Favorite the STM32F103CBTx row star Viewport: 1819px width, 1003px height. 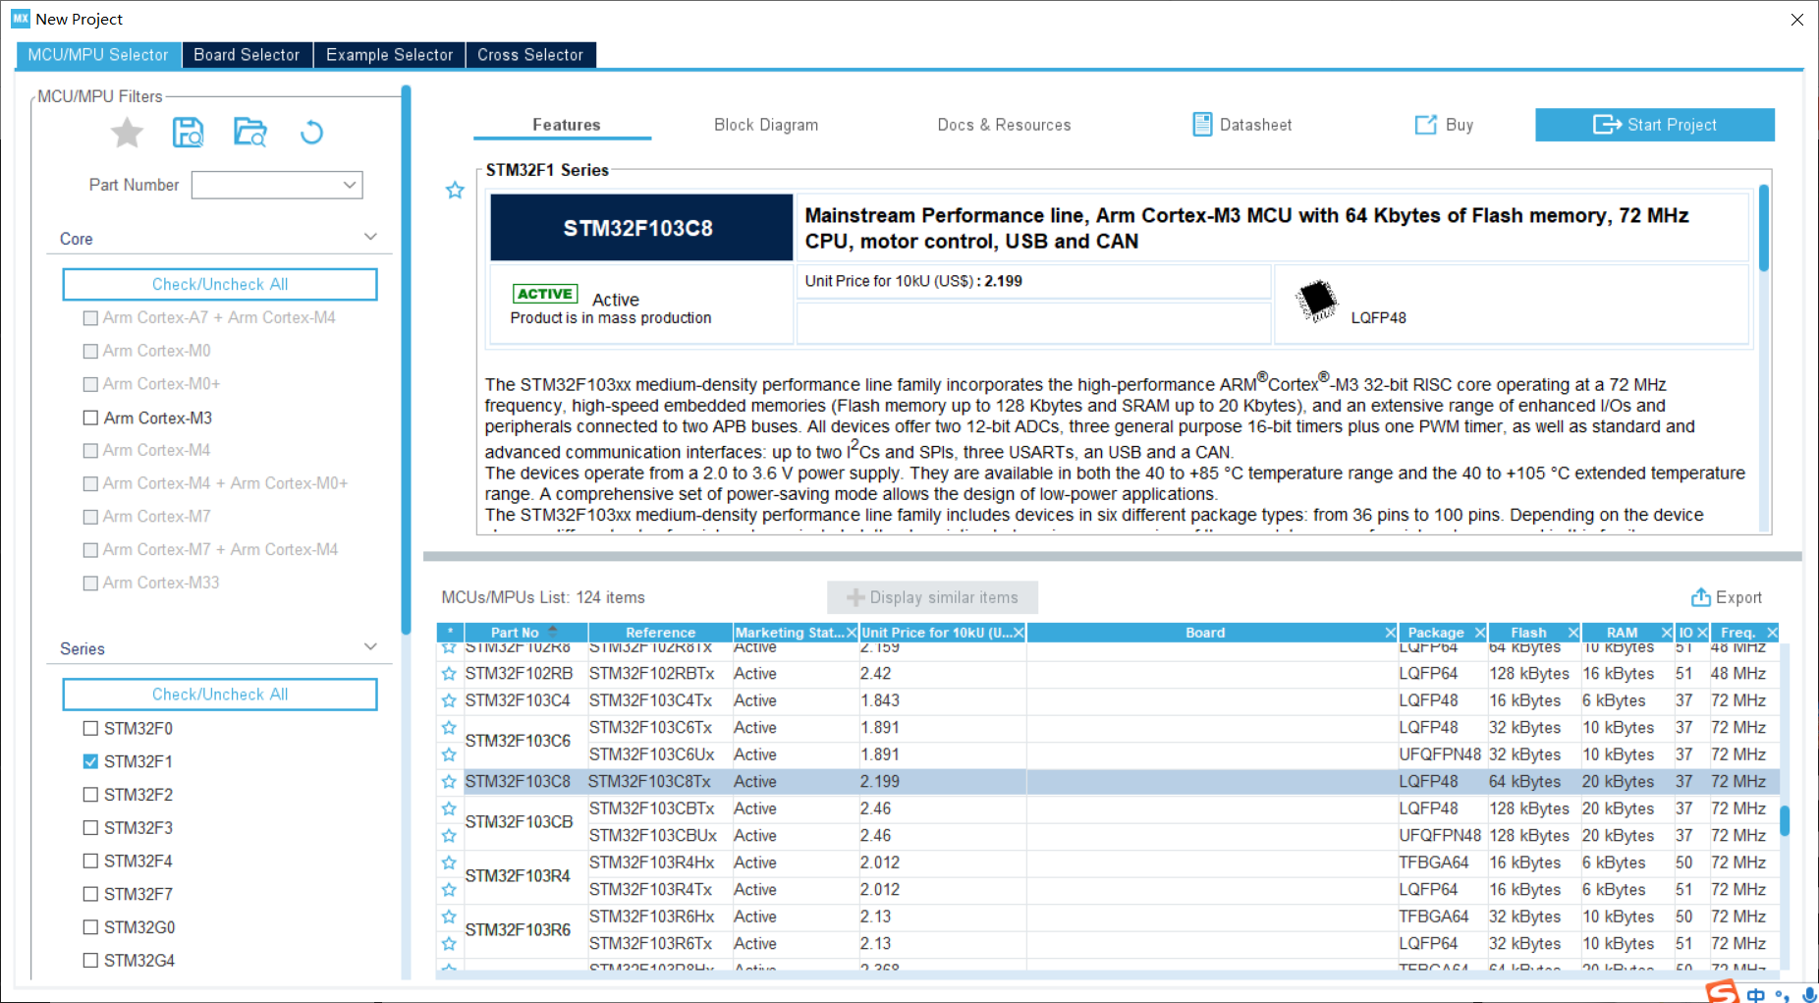coord(449,808)
